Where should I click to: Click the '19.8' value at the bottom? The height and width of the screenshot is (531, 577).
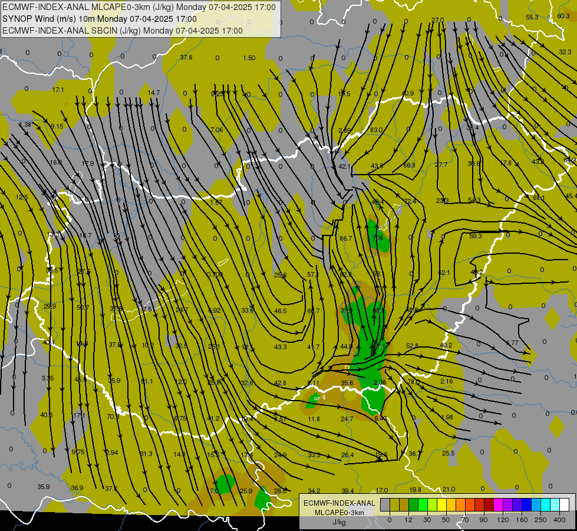[x=415, y=490]
